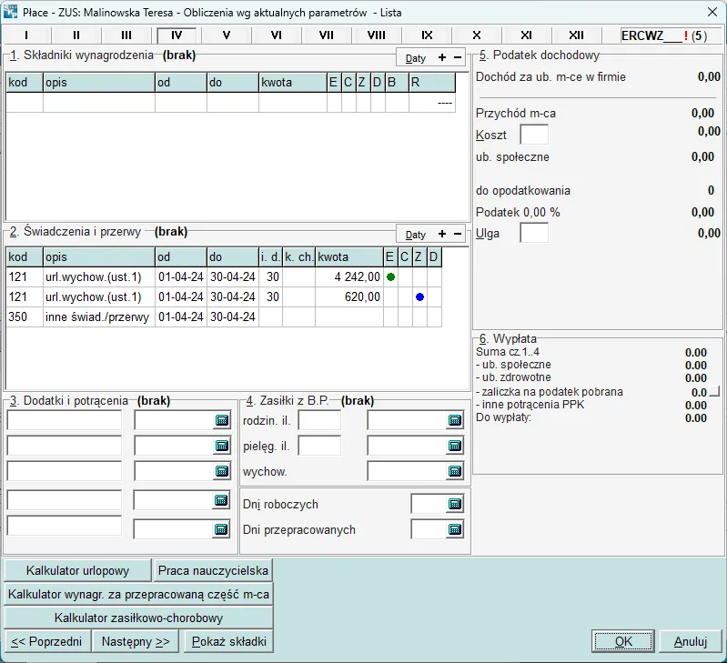Click small button beside zaliczka na podatek pobrana
Viewport: 727px width, 663px height.
[714, 392]
